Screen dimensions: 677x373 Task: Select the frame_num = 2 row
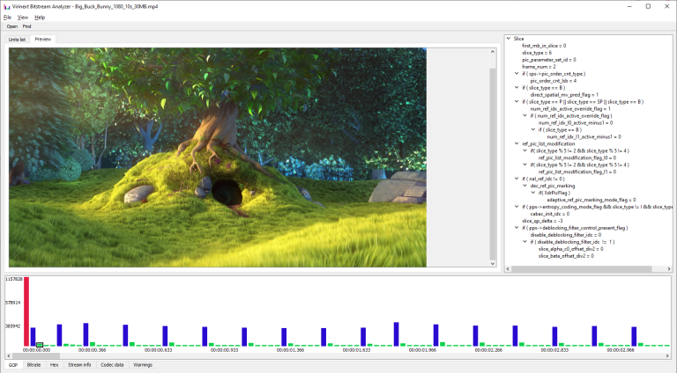coord(539,67)
